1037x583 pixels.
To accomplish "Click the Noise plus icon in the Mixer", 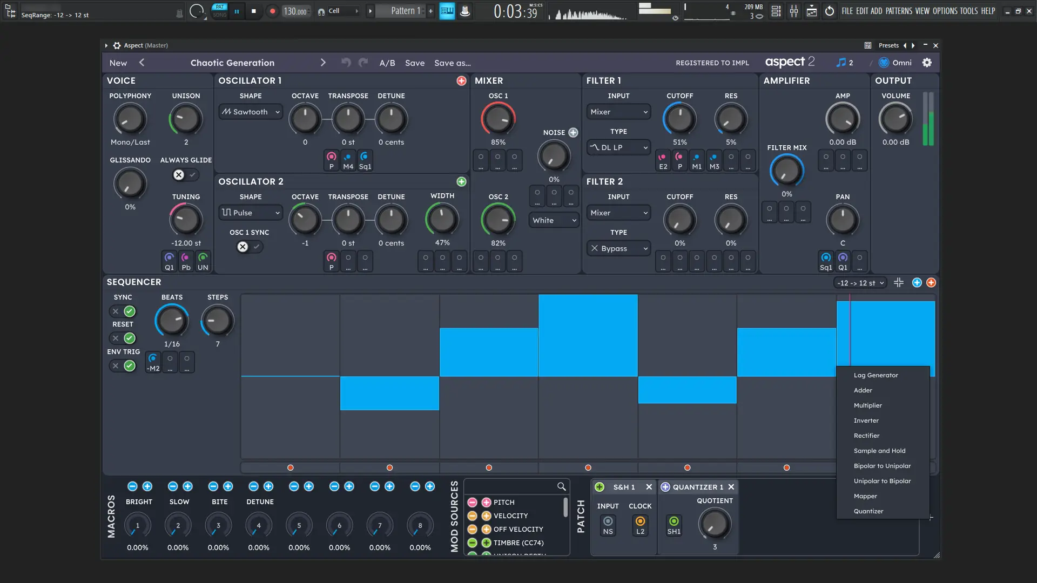I will (x=573, y=132).
